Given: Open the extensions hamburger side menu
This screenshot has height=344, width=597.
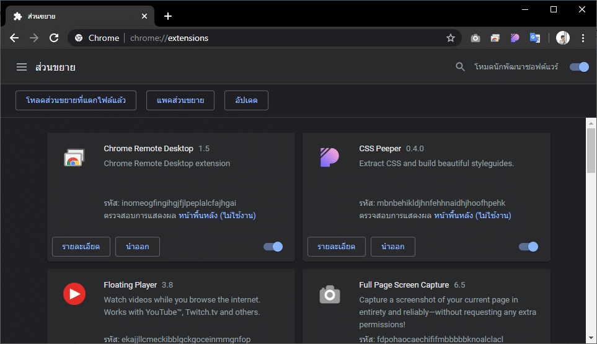Looking at the screenshot, I should pos(22,68).
